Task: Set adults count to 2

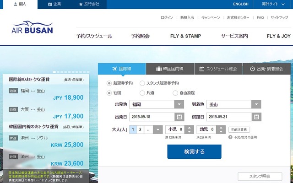Action: [140, 129]
